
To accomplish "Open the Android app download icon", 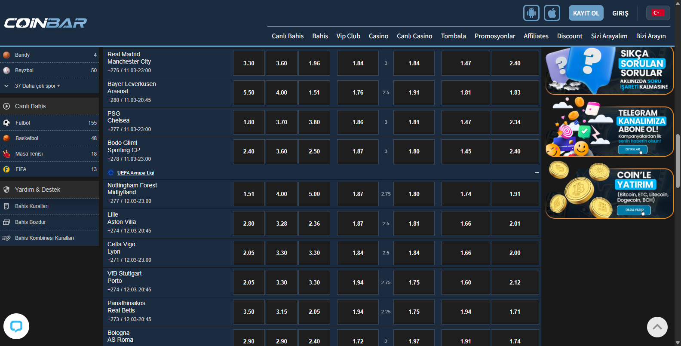I will (x=531, y=13).
